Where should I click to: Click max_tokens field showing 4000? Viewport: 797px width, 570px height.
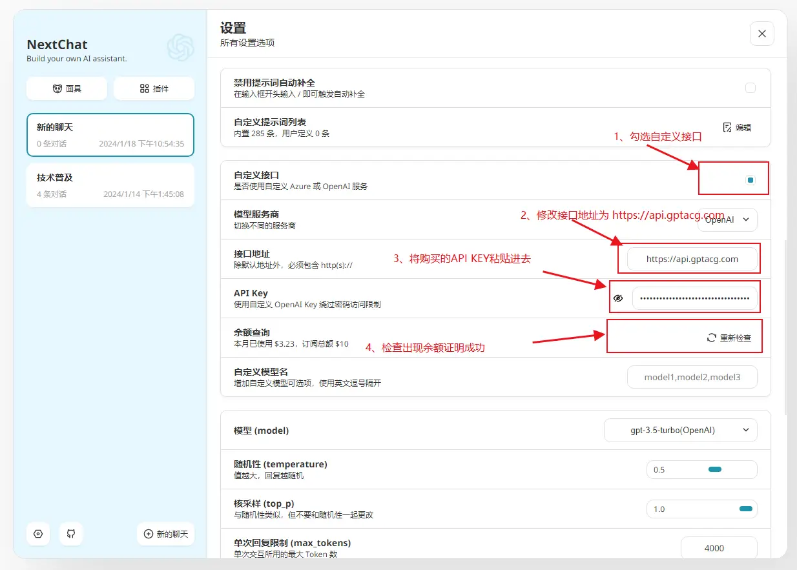[719, 548]
